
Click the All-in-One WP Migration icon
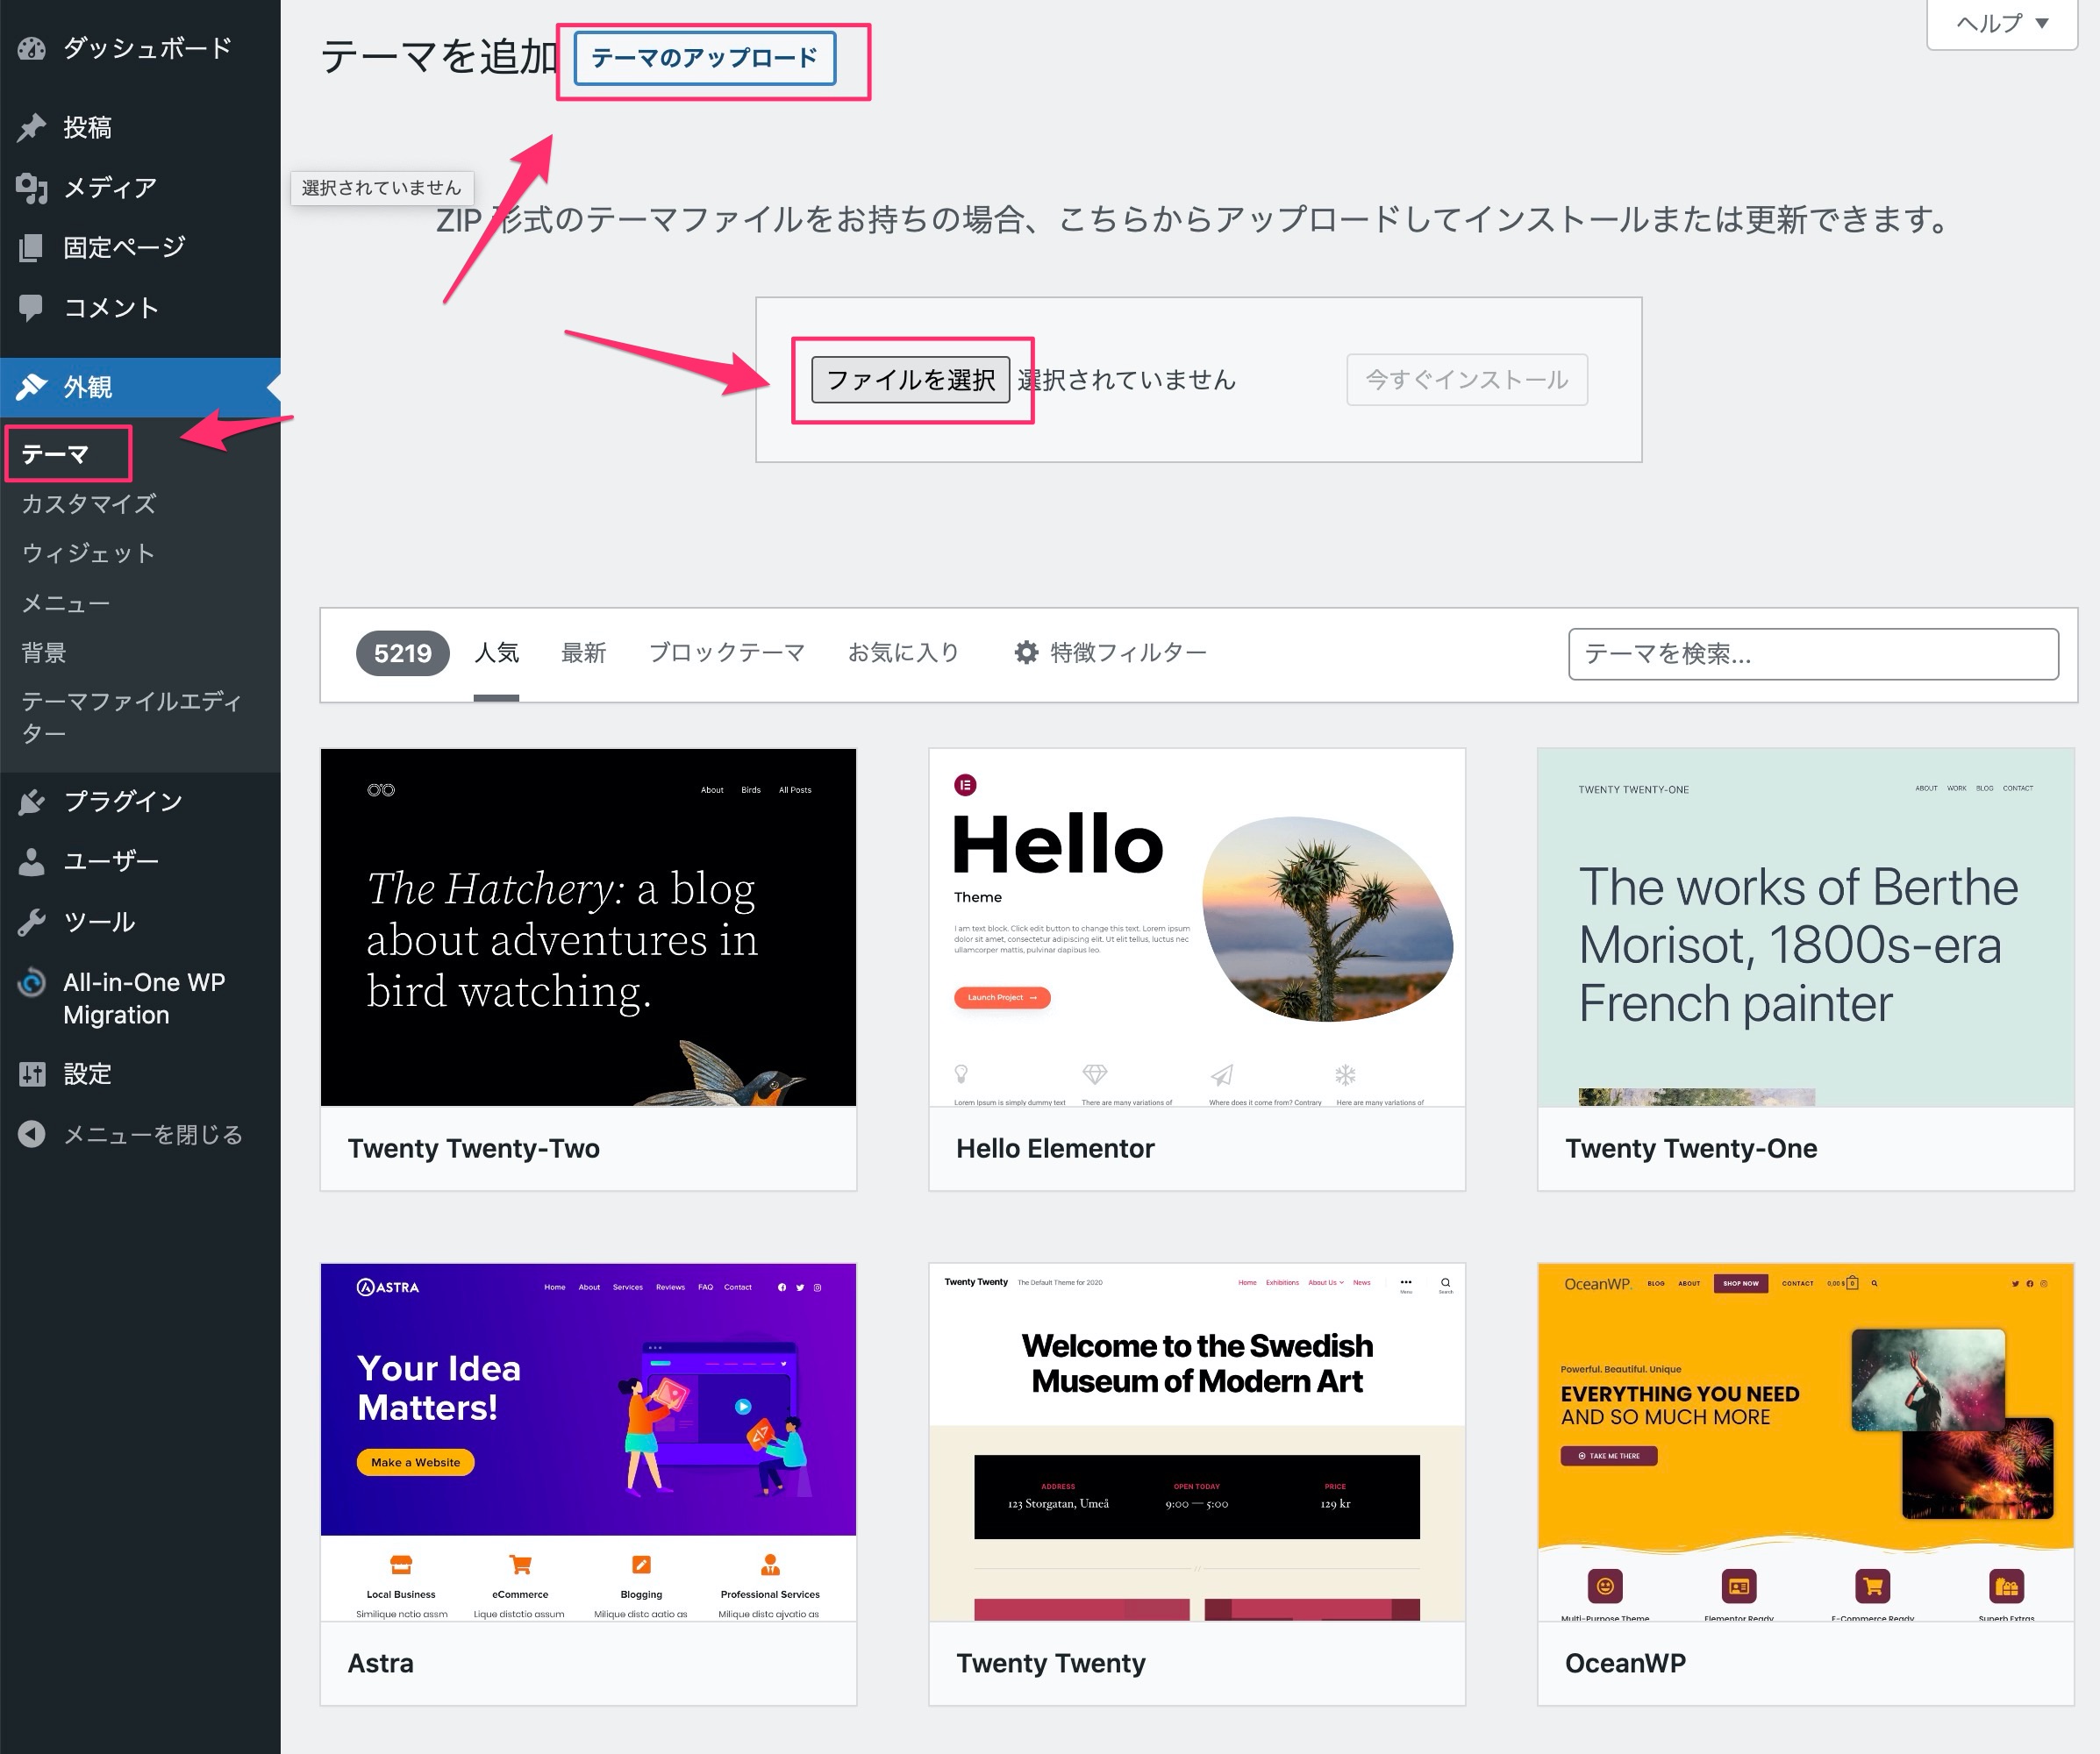(32, 983)
